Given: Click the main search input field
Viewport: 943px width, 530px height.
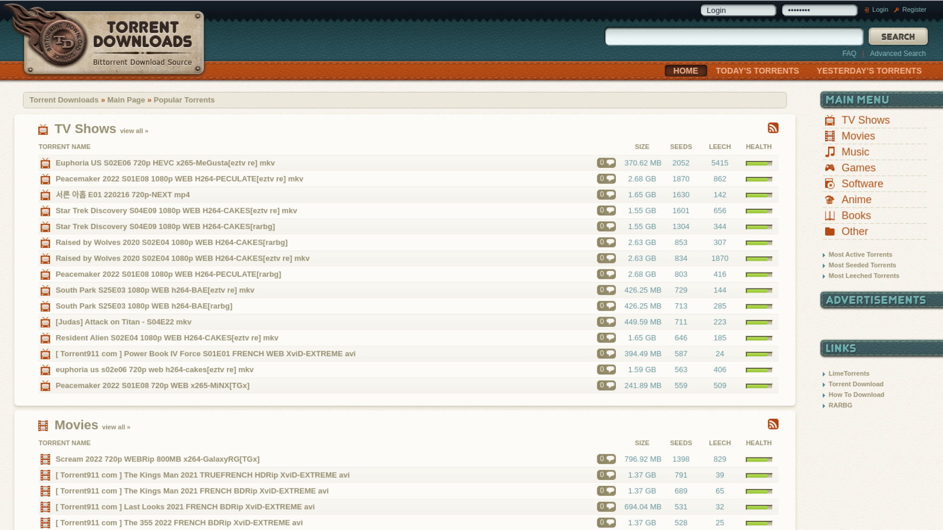Looking at the screenshot, I should coord(734,37).
